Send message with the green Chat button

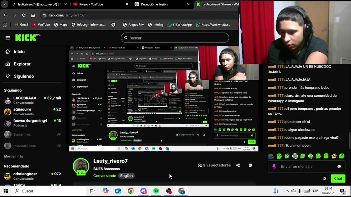pos(338,178)
